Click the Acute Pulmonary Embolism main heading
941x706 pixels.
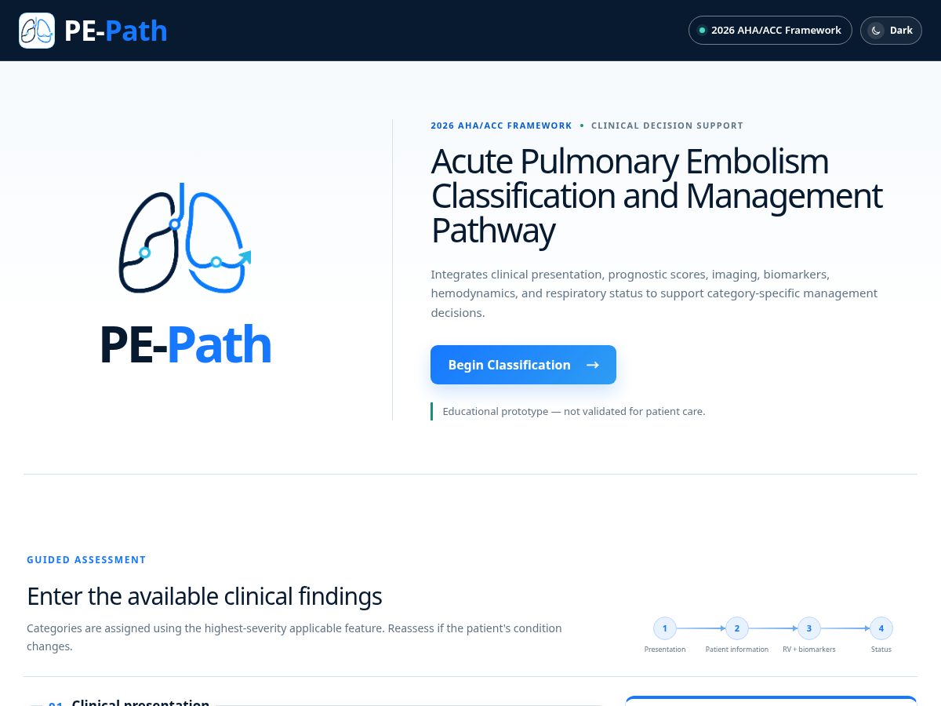coord(656,196)
